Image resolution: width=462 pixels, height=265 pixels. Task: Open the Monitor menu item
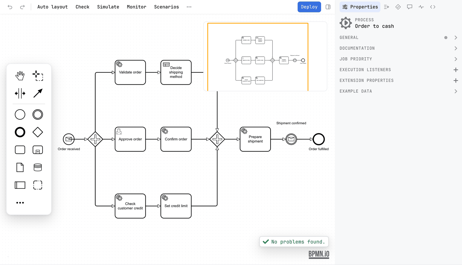point(137,7)
